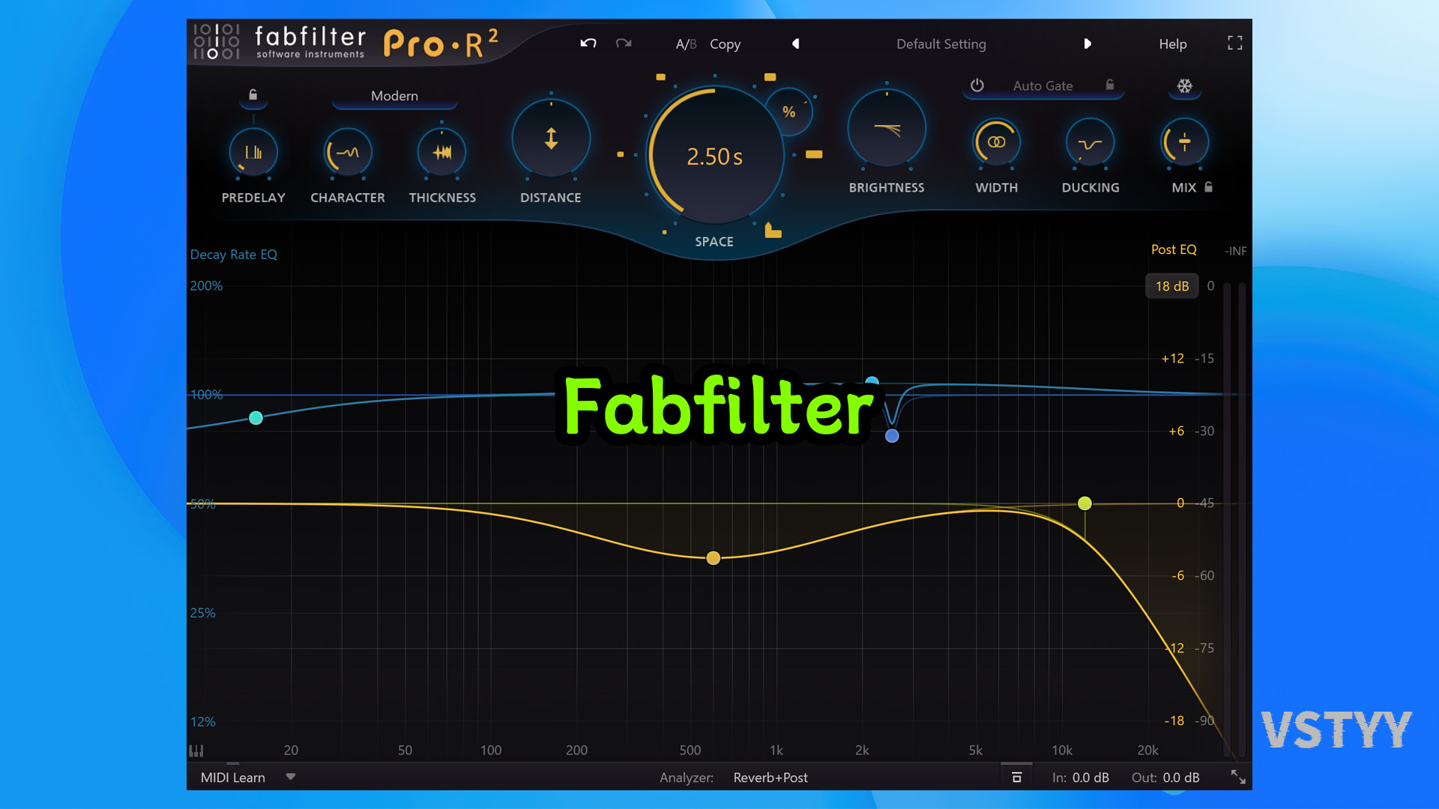
Task: Toggle the Mix lock icon
Action: click(1208, 187)
